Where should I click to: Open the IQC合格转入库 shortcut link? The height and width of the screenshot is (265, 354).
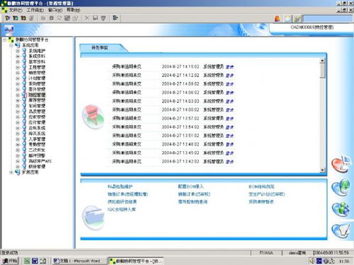122,209
